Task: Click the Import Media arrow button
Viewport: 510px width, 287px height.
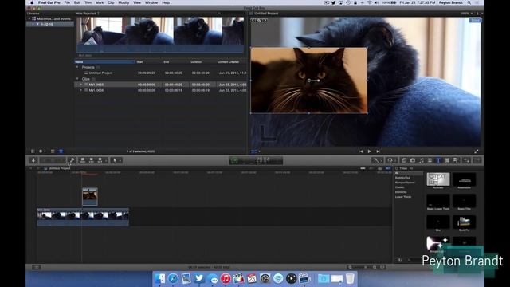Action: pyautogui.click(x=33, y=160)
